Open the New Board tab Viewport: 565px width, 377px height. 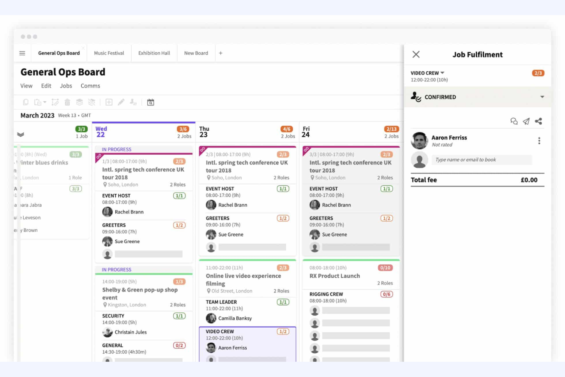pyautogui.click(x=196, y=53)
